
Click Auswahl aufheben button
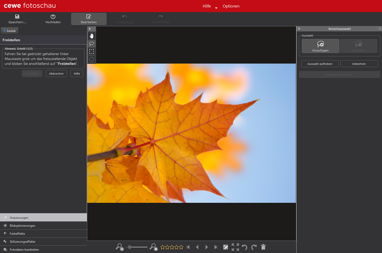(320, 64)
